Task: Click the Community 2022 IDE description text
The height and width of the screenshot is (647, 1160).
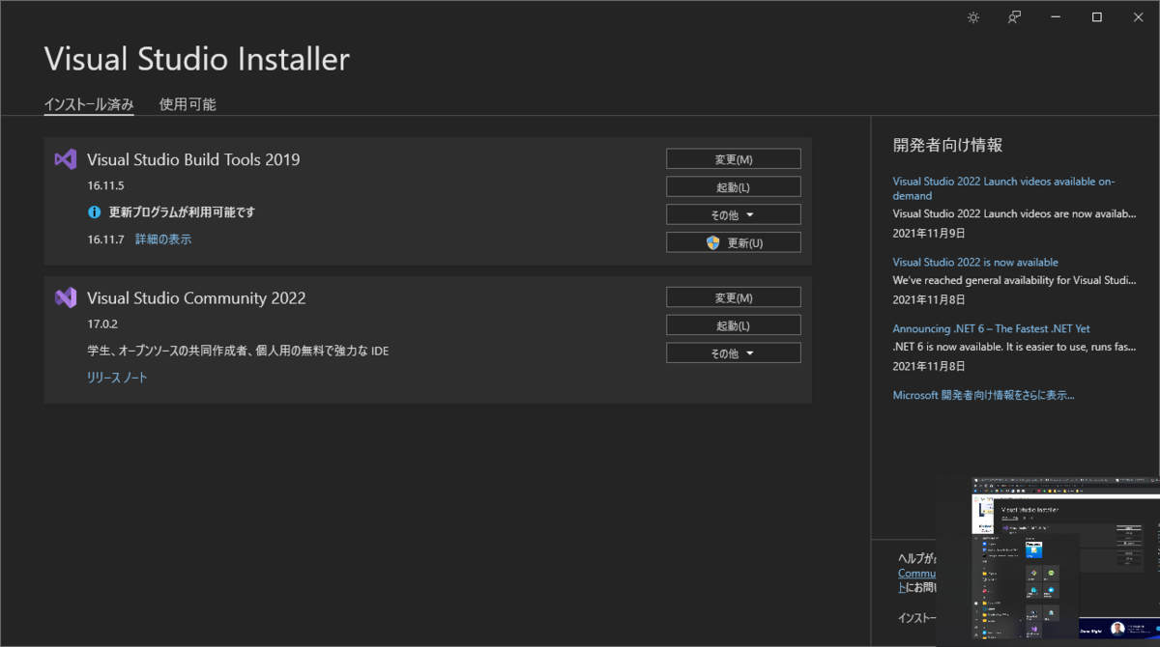Action: (x=238, y=351)
